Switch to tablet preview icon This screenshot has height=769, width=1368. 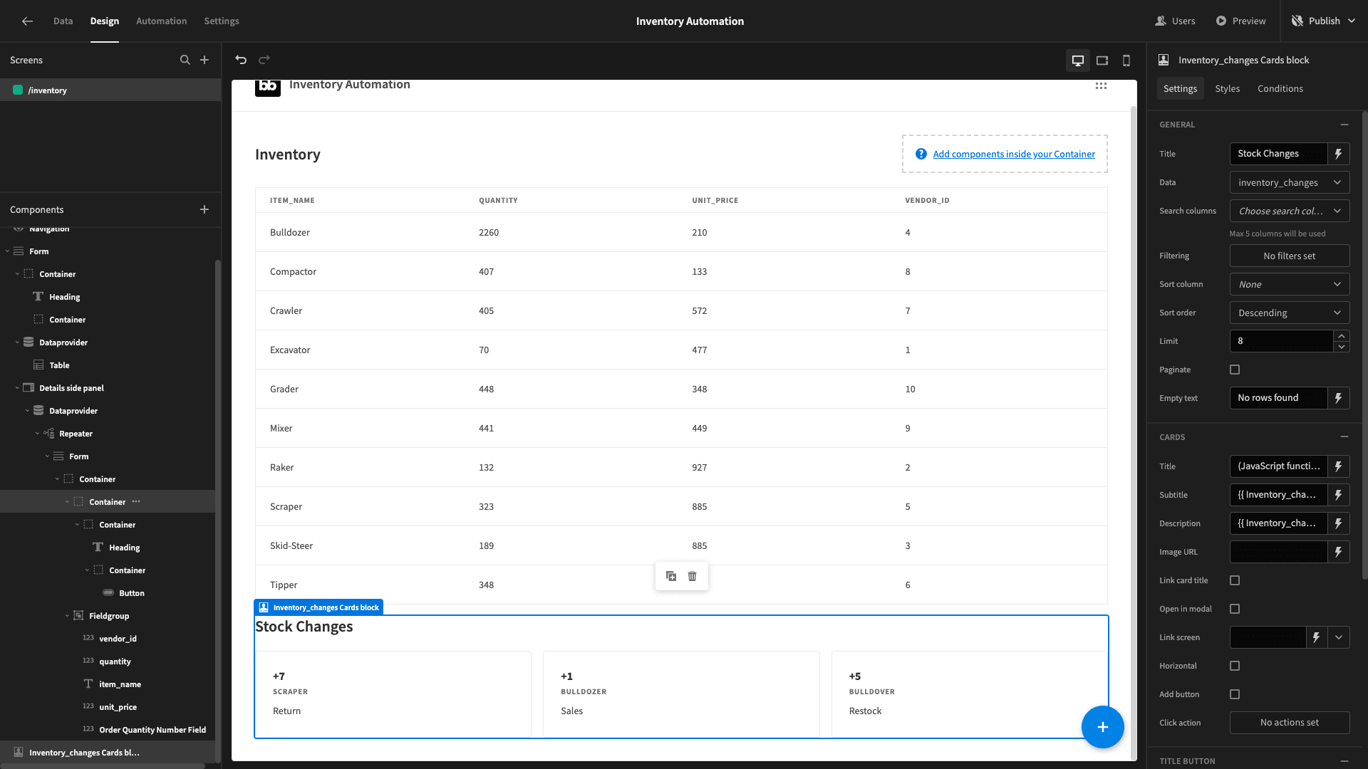click(1102, 61)
